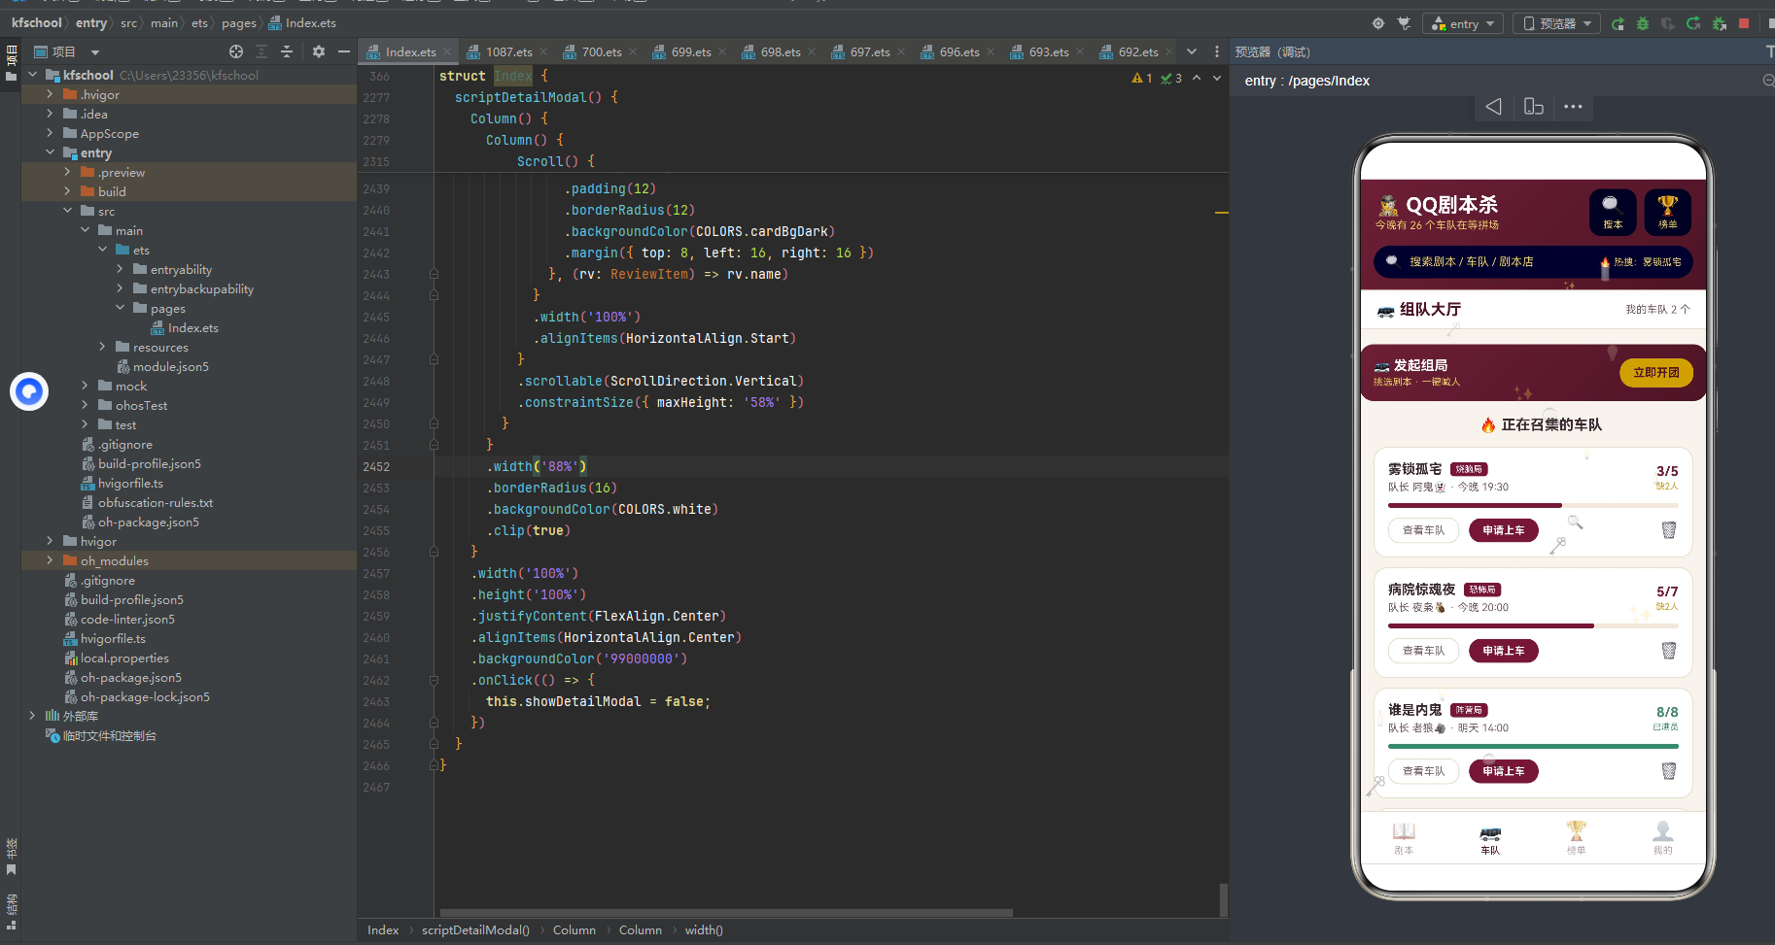Screen dimensions: 1775x945
Task: Click the trophy 榜单 icon in app header
Action: 1668,212
